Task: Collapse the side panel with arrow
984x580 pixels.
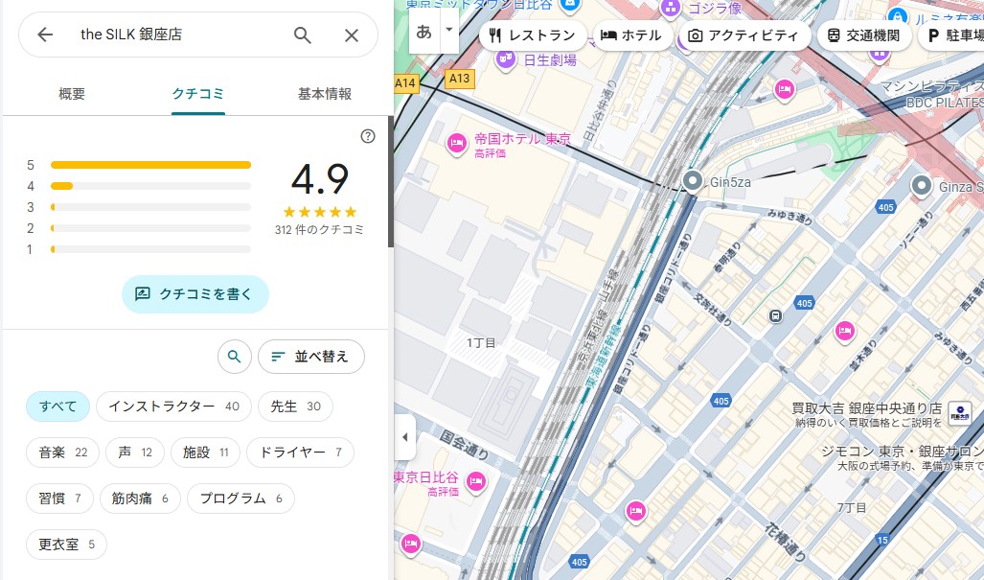Action: [404, 437]
